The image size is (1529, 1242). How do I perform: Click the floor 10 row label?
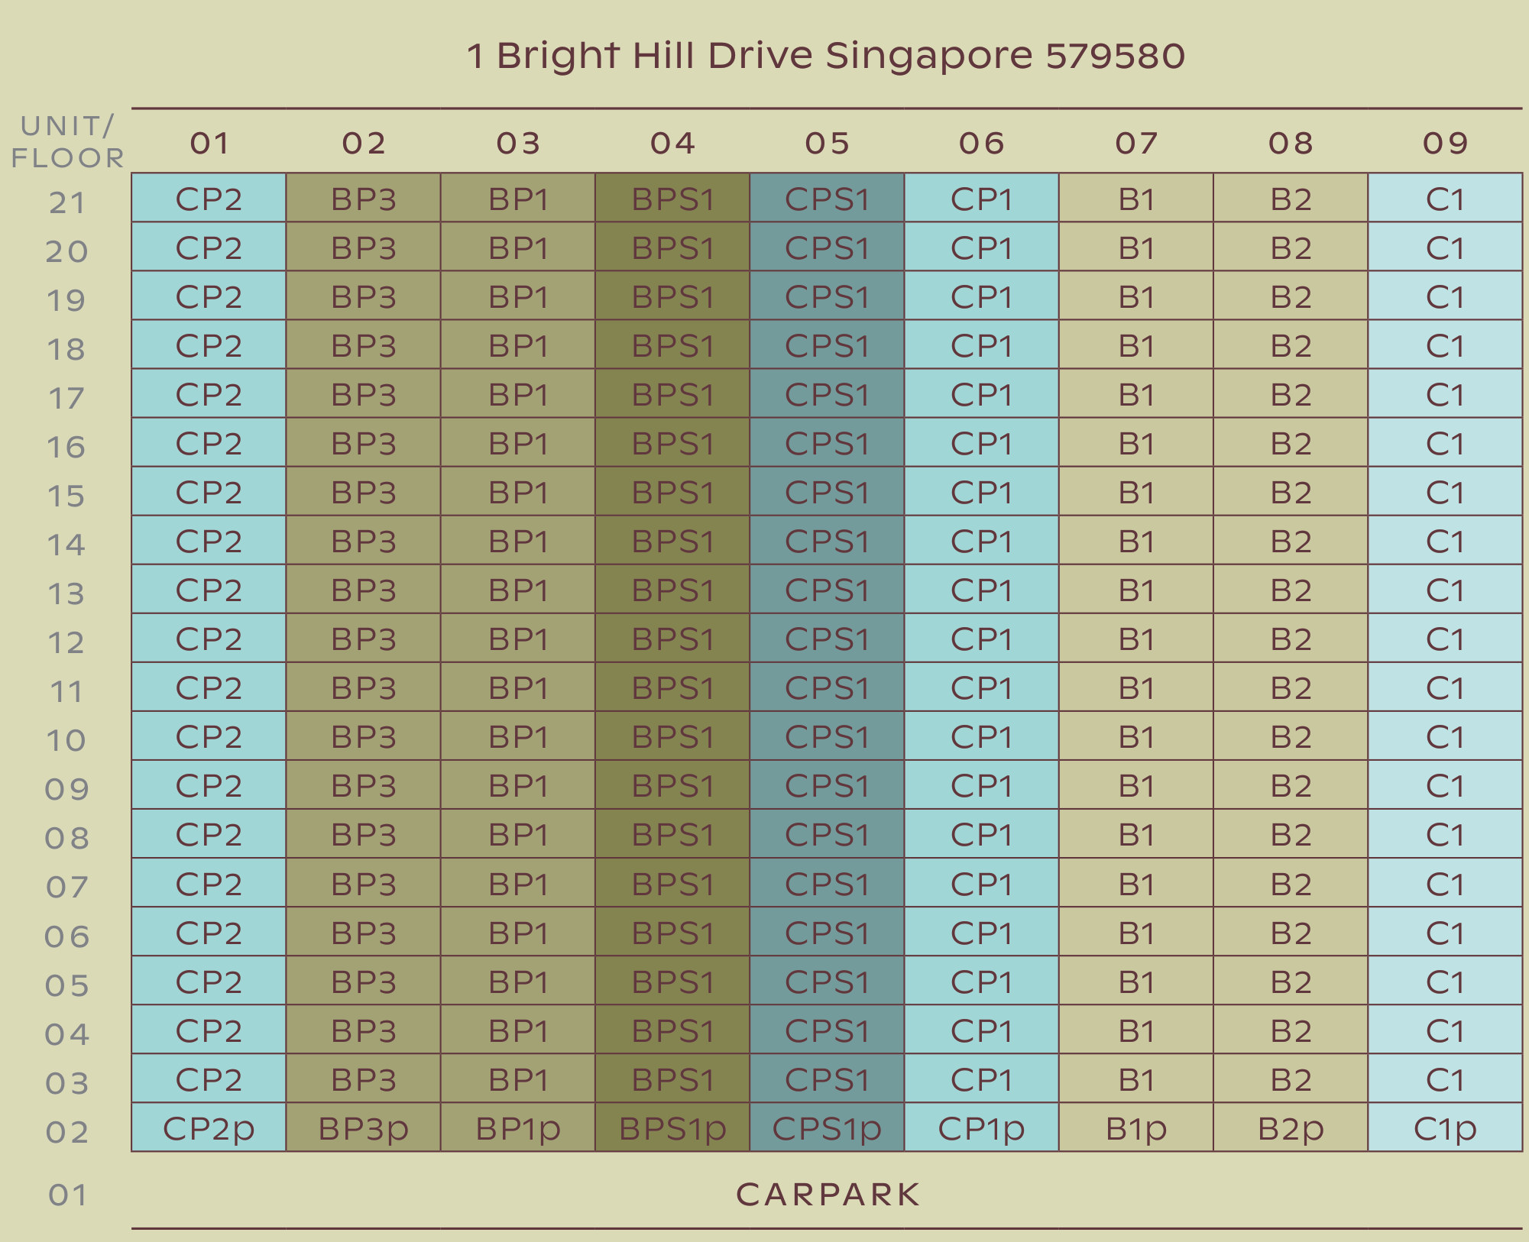[66, 740]
